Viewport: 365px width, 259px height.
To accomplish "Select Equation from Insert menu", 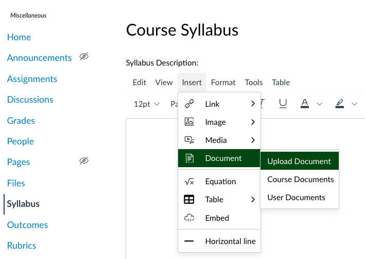I will pos(219,181).
